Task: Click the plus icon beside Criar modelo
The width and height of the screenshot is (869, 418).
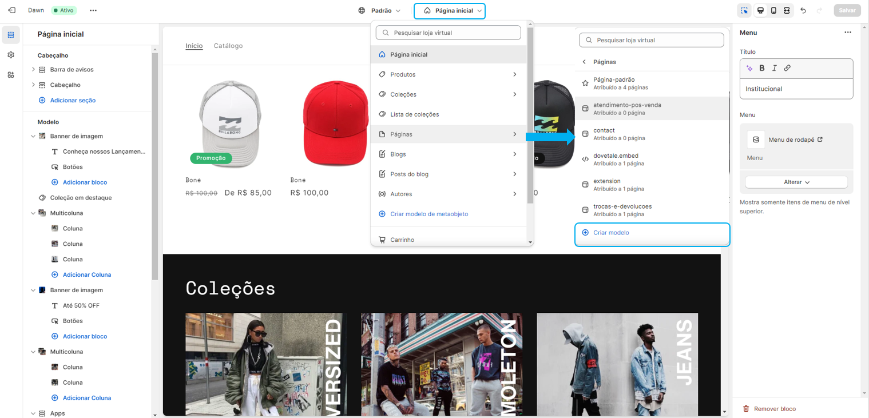Action: point(585,233)
